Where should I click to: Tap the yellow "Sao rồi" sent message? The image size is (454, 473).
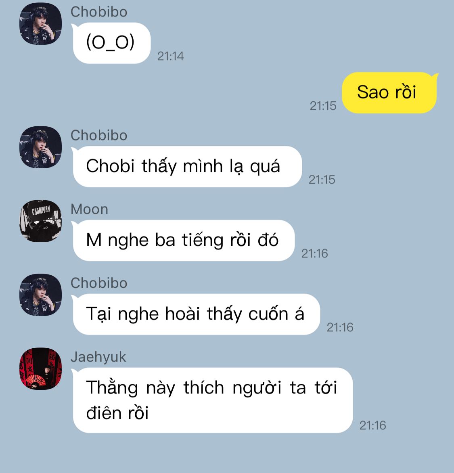pyautogui.click(x=389, y=92)
